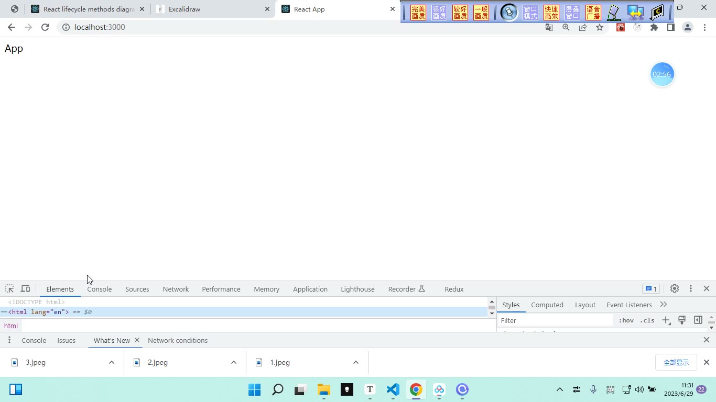Viewport: 716px width, 402px height.
Task: Open Visual Studio Code from the taskbar
Action: point(393,389)
